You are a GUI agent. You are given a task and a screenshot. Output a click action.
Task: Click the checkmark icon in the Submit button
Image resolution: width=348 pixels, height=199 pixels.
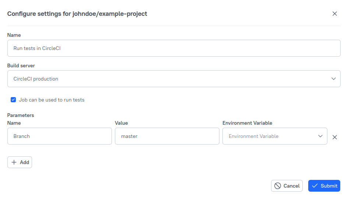pyautogui.click(x=314, y=186)
